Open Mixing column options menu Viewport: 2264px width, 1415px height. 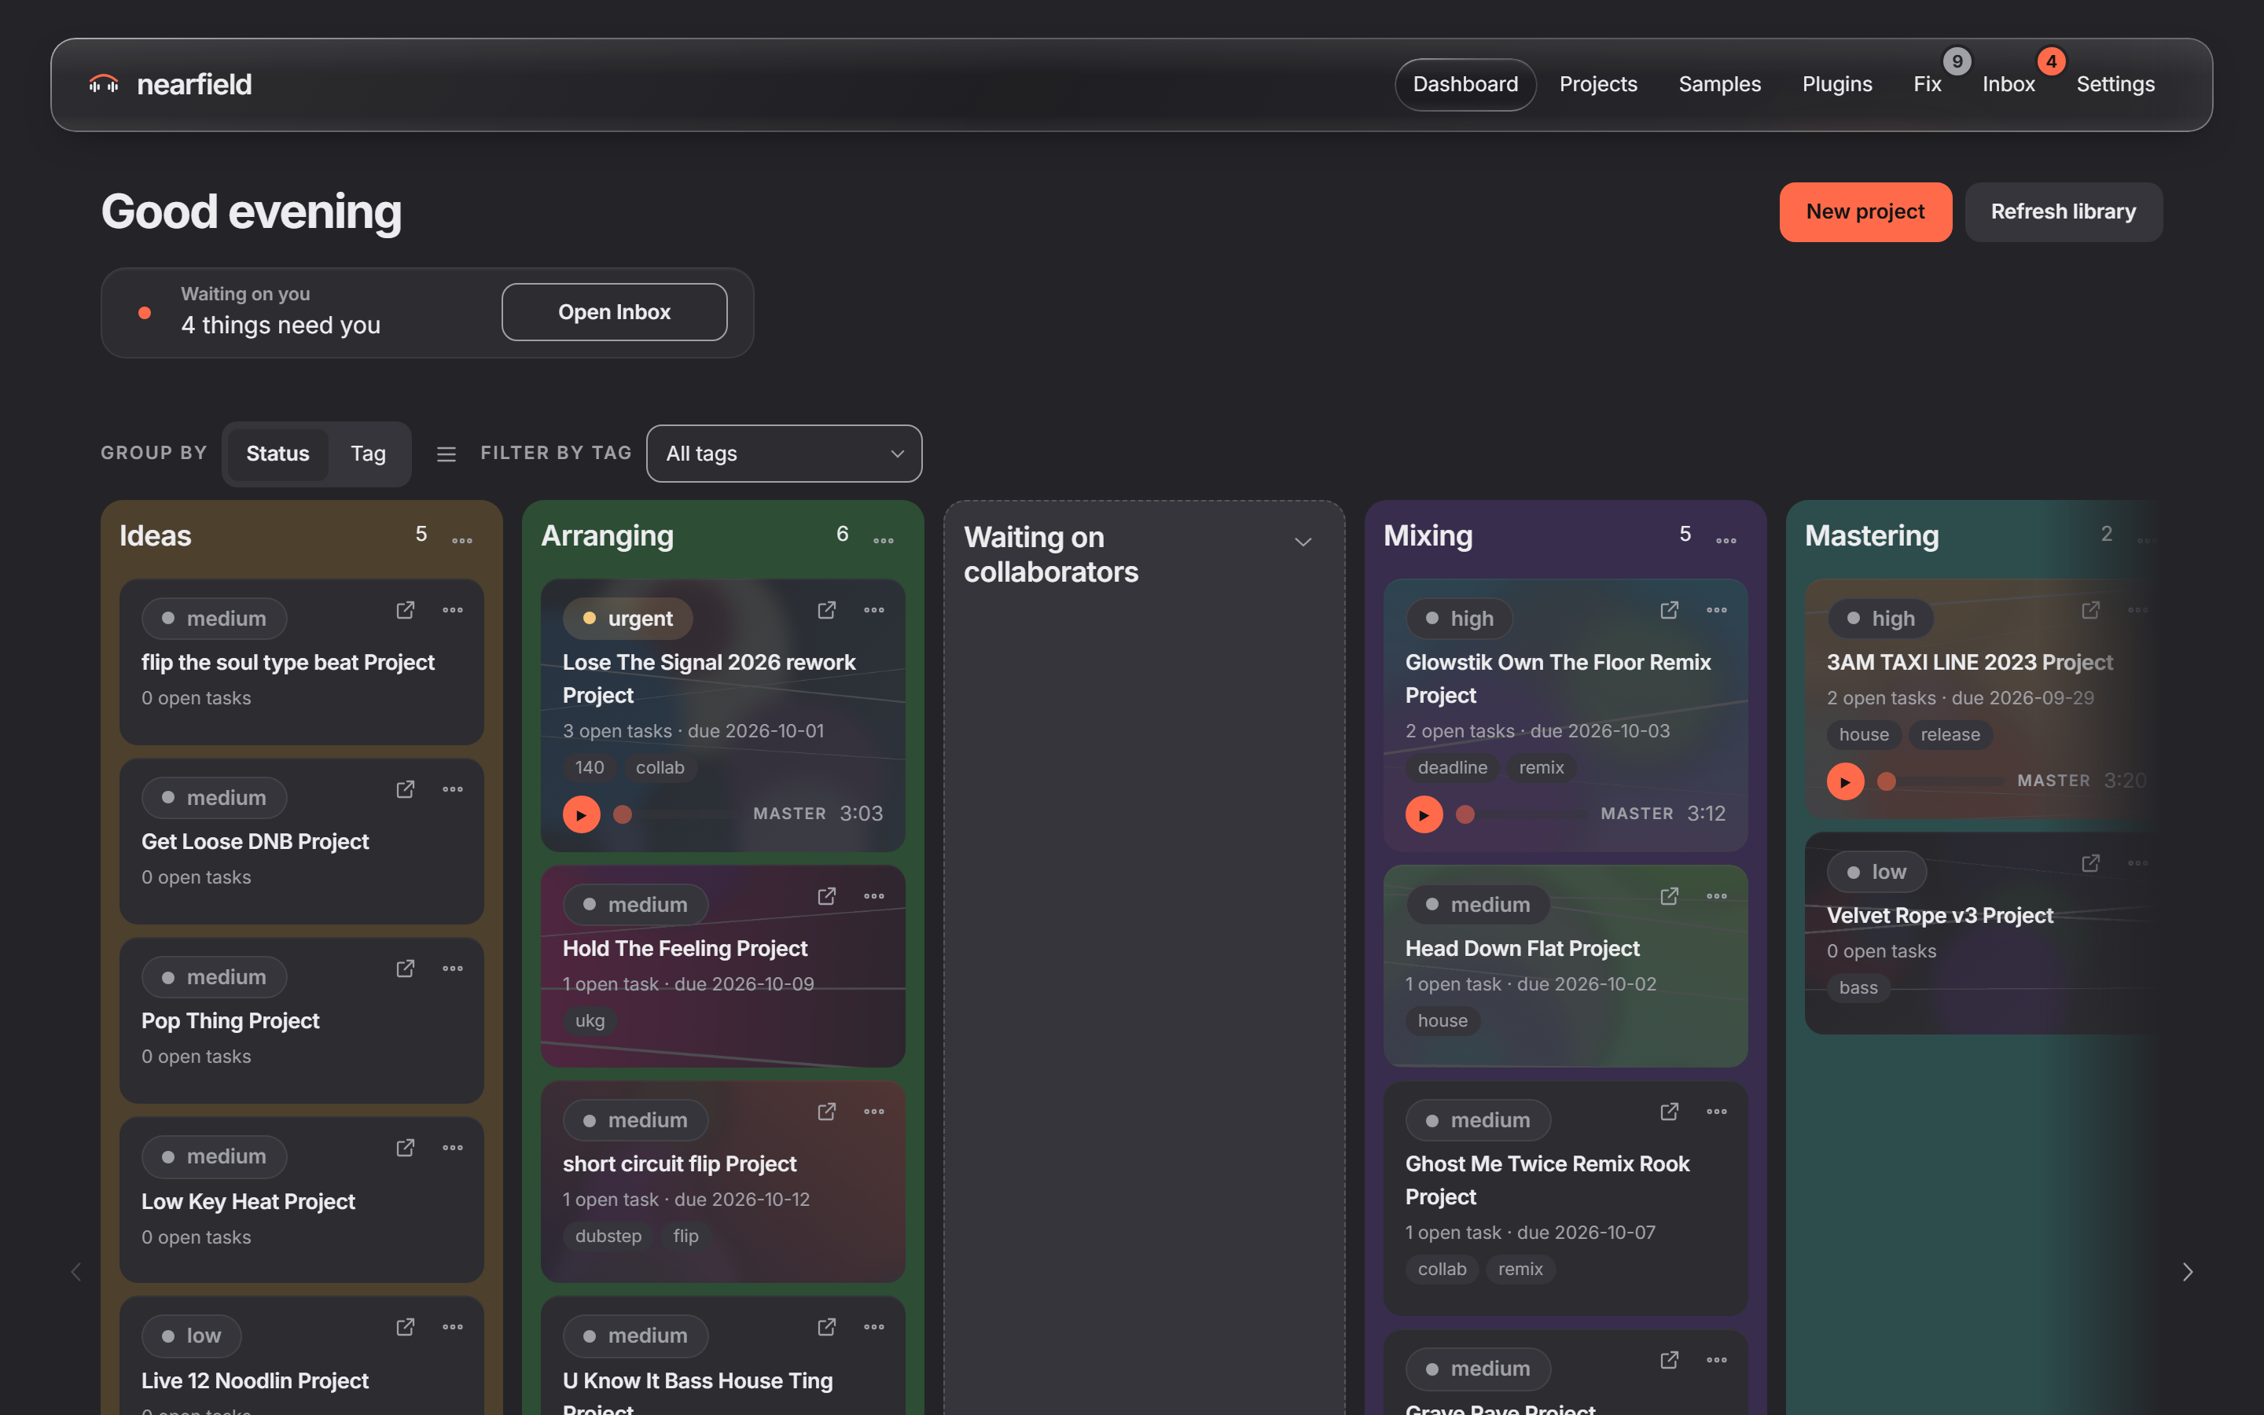coord(1726,540)
